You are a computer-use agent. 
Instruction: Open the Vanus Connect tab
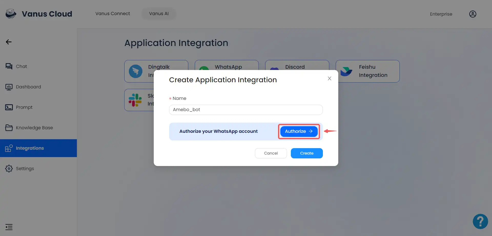[113, 14]
